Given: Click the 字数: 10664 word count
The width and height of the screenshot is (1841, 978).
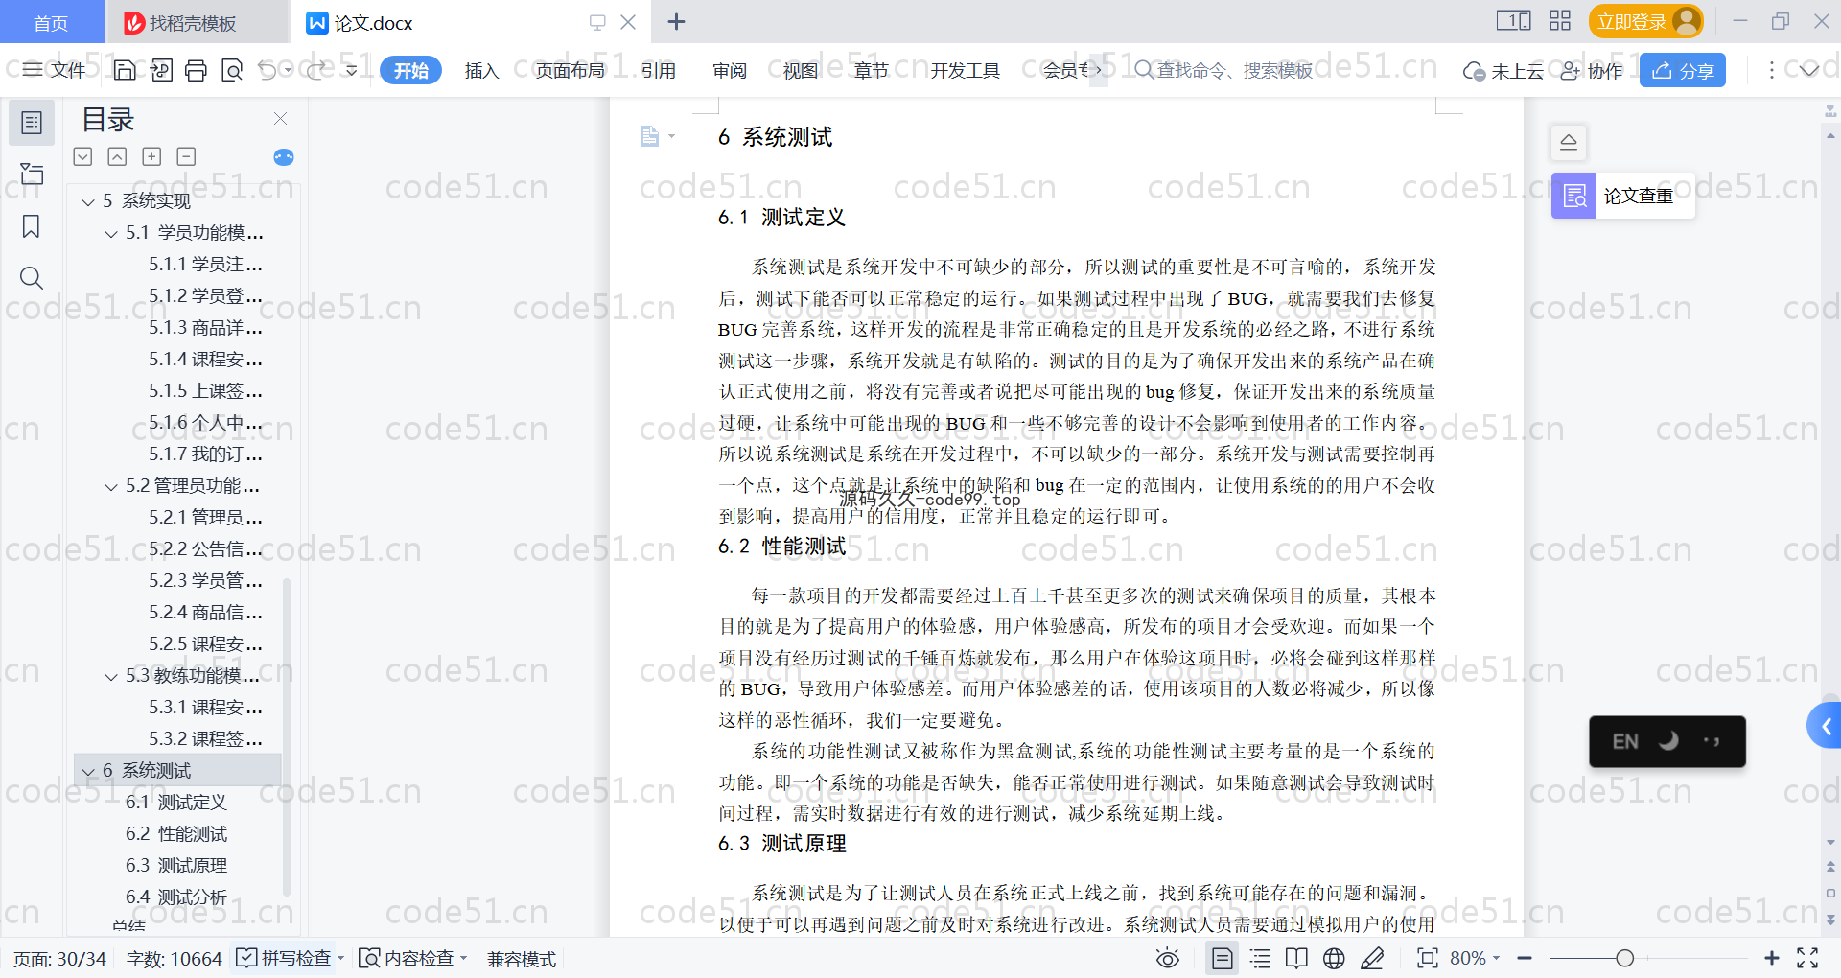Looking at the screenshot, I should (174, 958).
